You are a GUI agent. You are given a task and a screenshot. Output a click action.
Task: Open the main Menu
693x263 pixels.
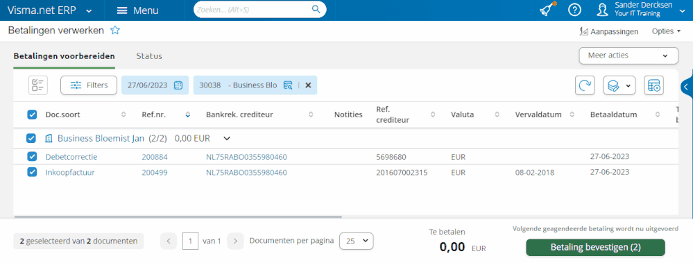click(137, 10)
